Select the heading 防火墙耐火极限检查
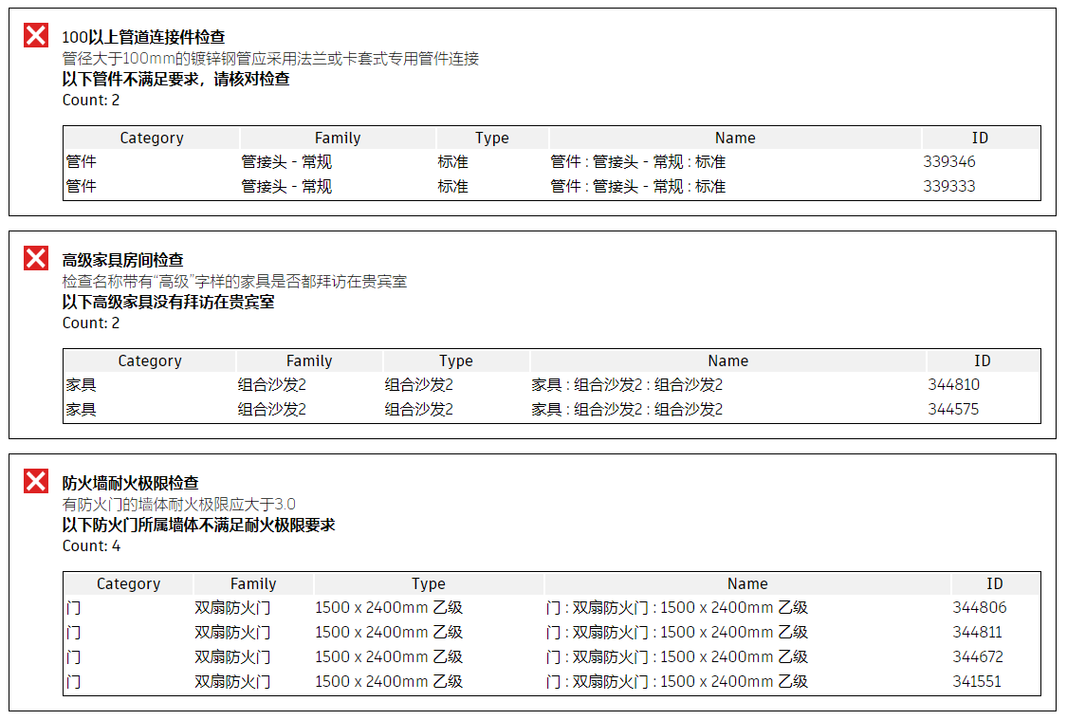The height and width of the screenshot is (720, 1067). [x=131, y=483]
